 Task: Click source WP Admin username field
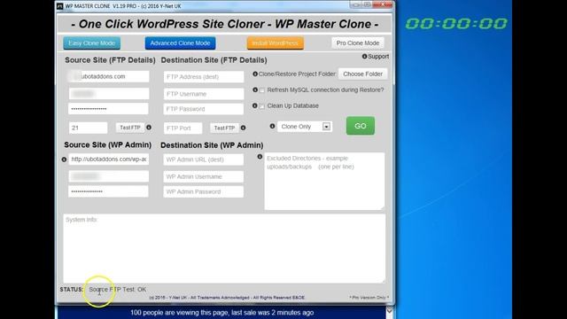pyautogui.click(x=108, y=176)
